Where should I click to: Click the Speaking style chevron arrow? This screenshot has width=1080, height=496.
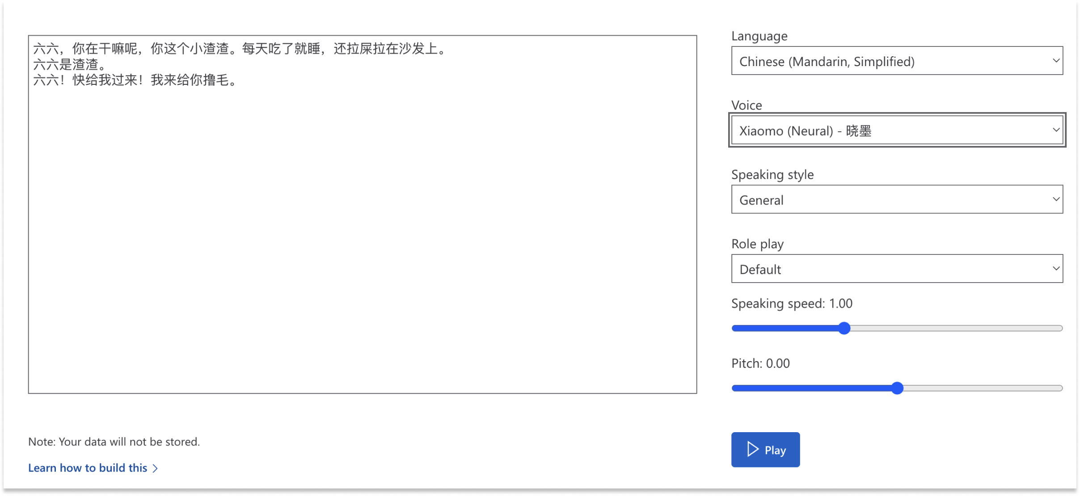click(x=1056, y=199)
